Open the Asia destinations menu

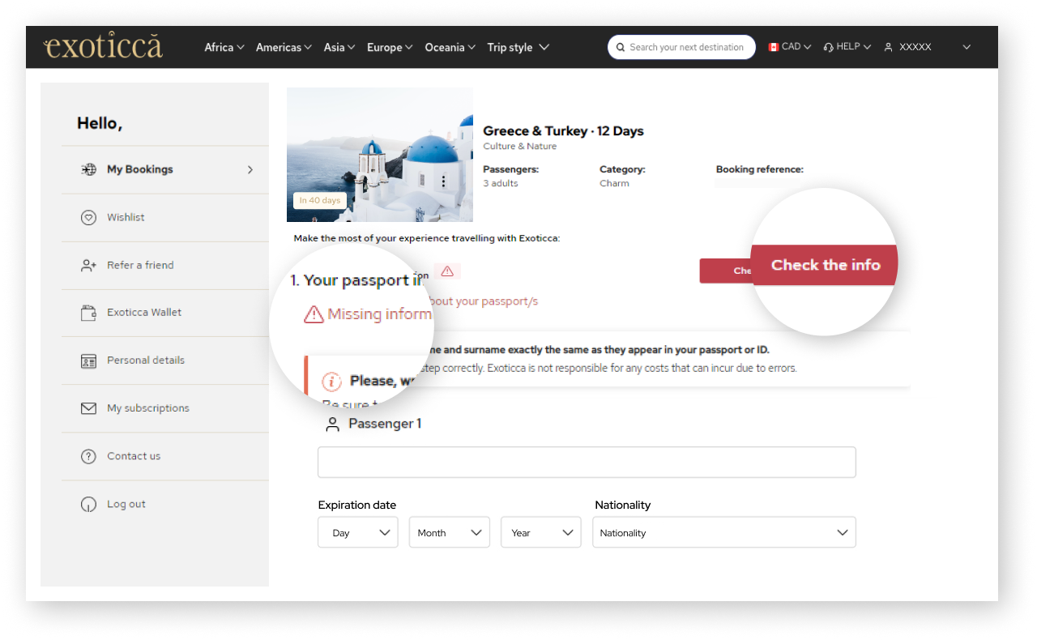point(339,47)
